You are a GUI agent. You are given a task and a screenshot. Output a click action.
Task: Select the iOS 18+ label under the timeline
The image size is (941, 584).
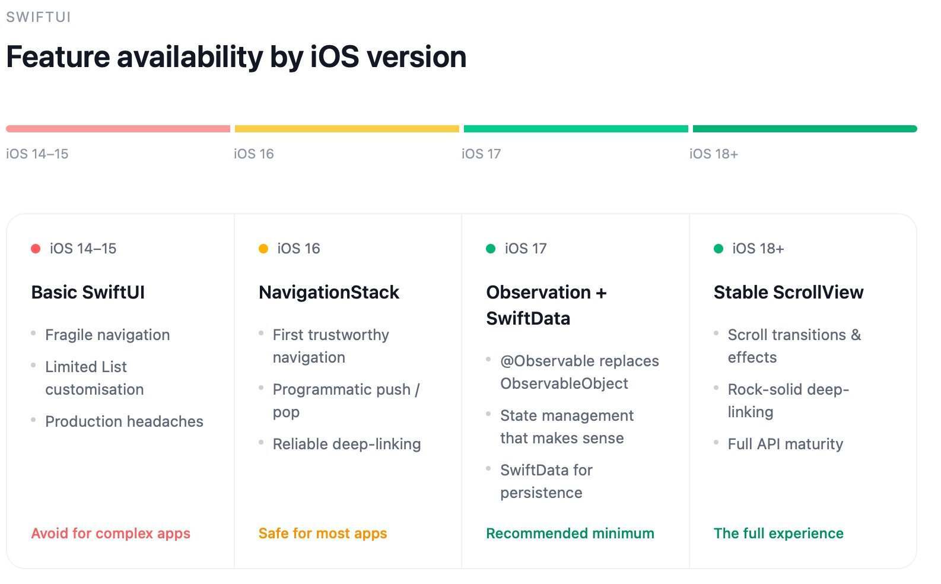click(714, 154)
